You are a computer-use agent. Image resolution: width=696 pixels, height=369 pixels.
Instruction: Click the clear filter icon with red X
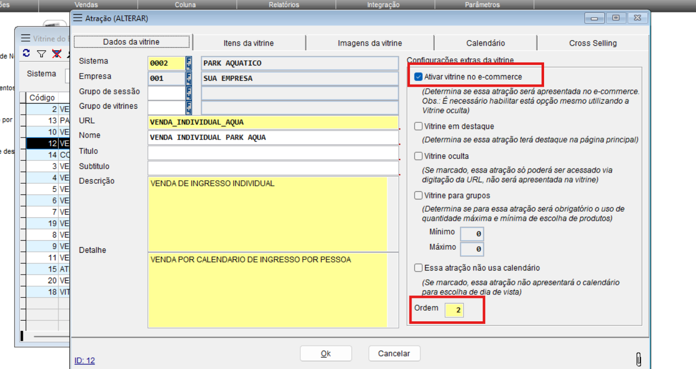point(56,54)
